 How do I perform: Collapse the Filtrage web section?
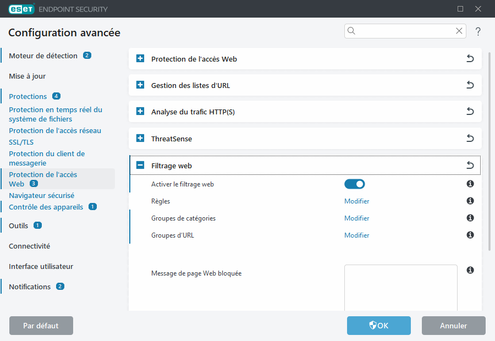(139, 164)
